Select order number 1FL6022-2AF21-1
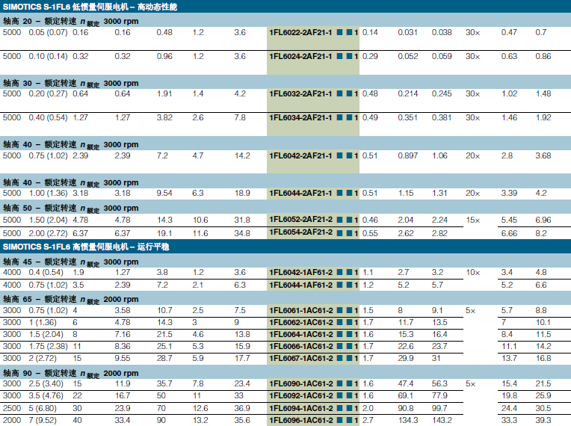 point(300,33)
